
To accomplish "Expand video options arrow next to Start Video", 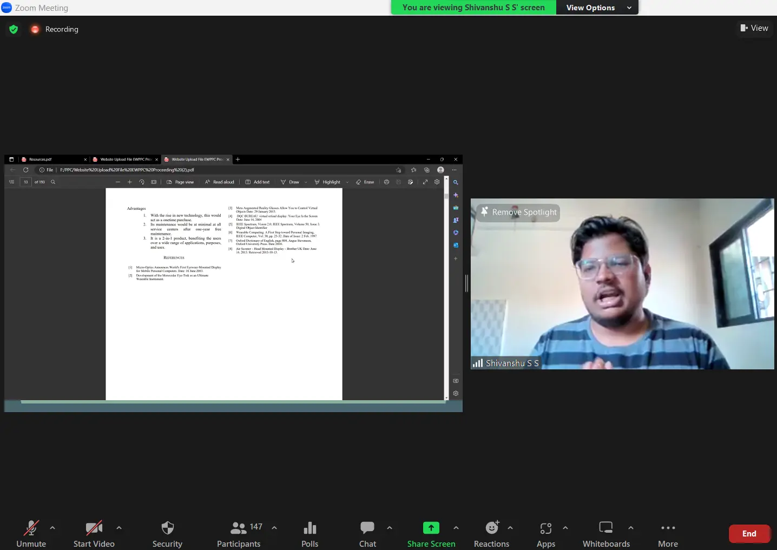I will click(119, 528).
